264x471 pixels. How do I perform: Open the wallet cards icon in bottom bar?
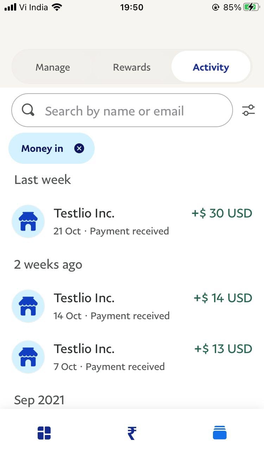tap(220, 433)
